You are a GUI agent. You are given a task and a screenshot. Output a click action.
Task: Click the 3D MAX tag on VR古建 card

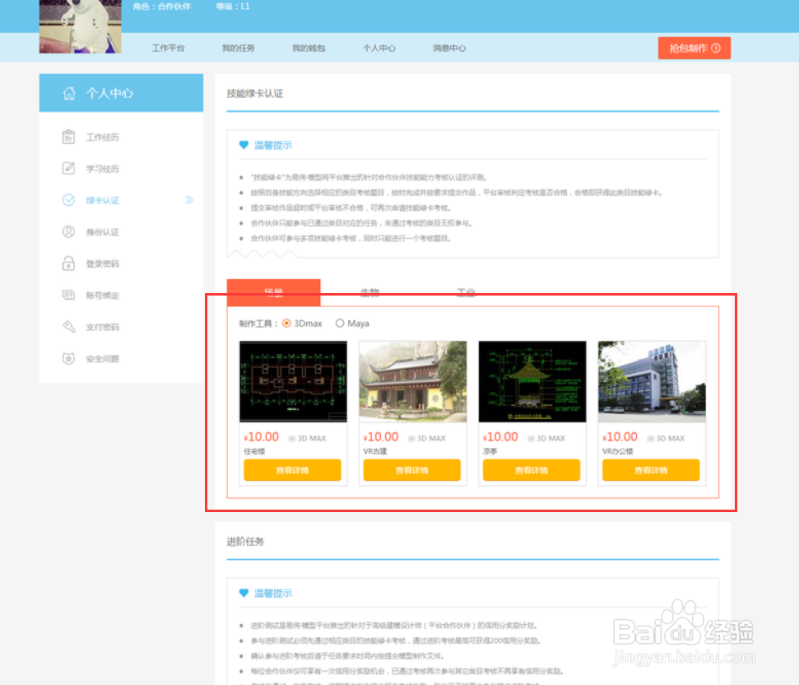[427, 438]
